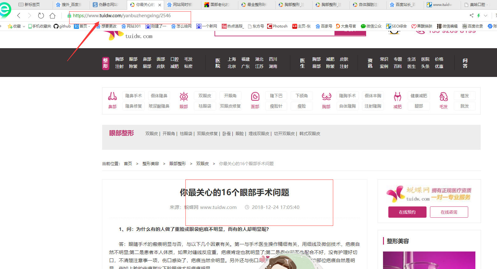Open the 问答 navigation item
Screen dimensions: 497x269
tap(465, 63)
